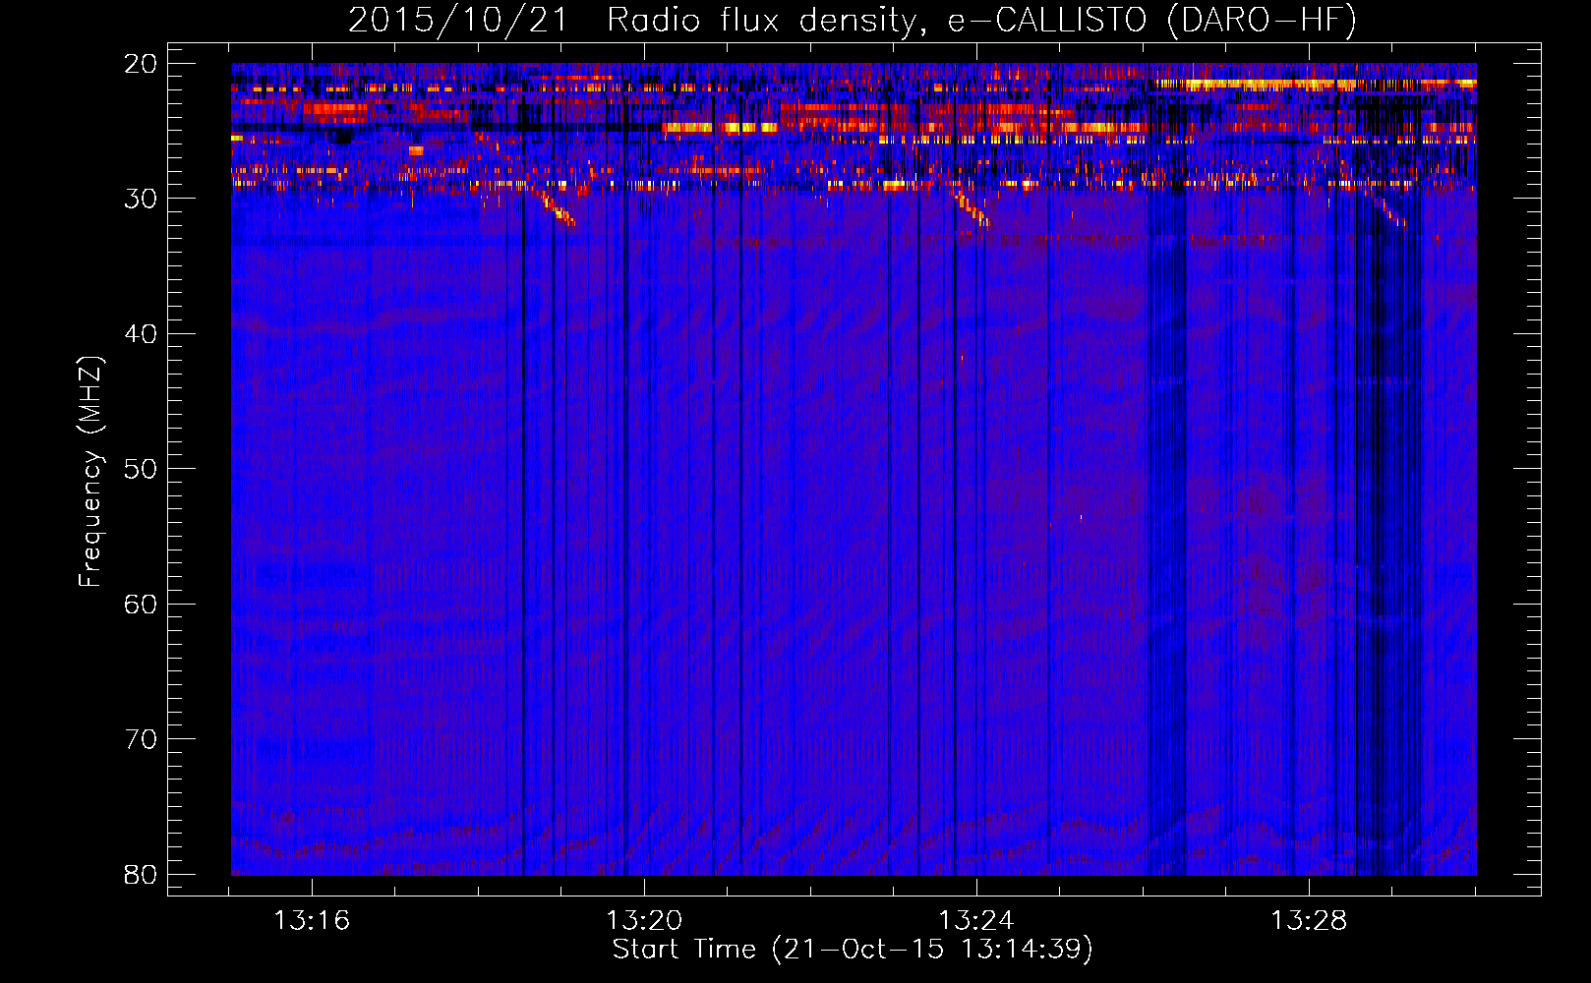1591x983 pixels.
Task: Click the 20 MHz frequency label
Action: coord(141,64)
